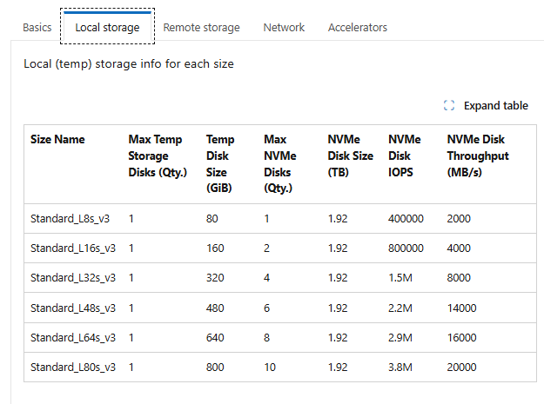
Task: Open the Remote storage tab
Action: point(201,27)
